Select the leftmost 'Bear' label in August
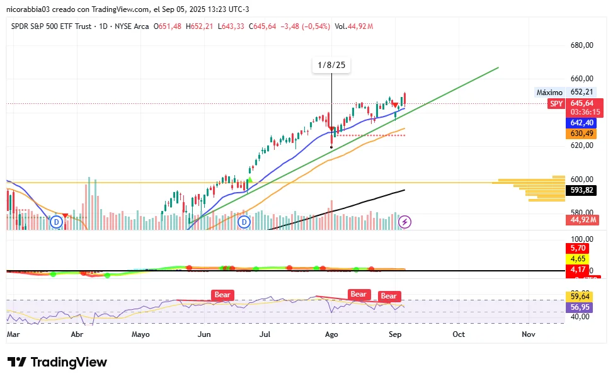The width and height of the screenshot is (613, 381). 358,294
